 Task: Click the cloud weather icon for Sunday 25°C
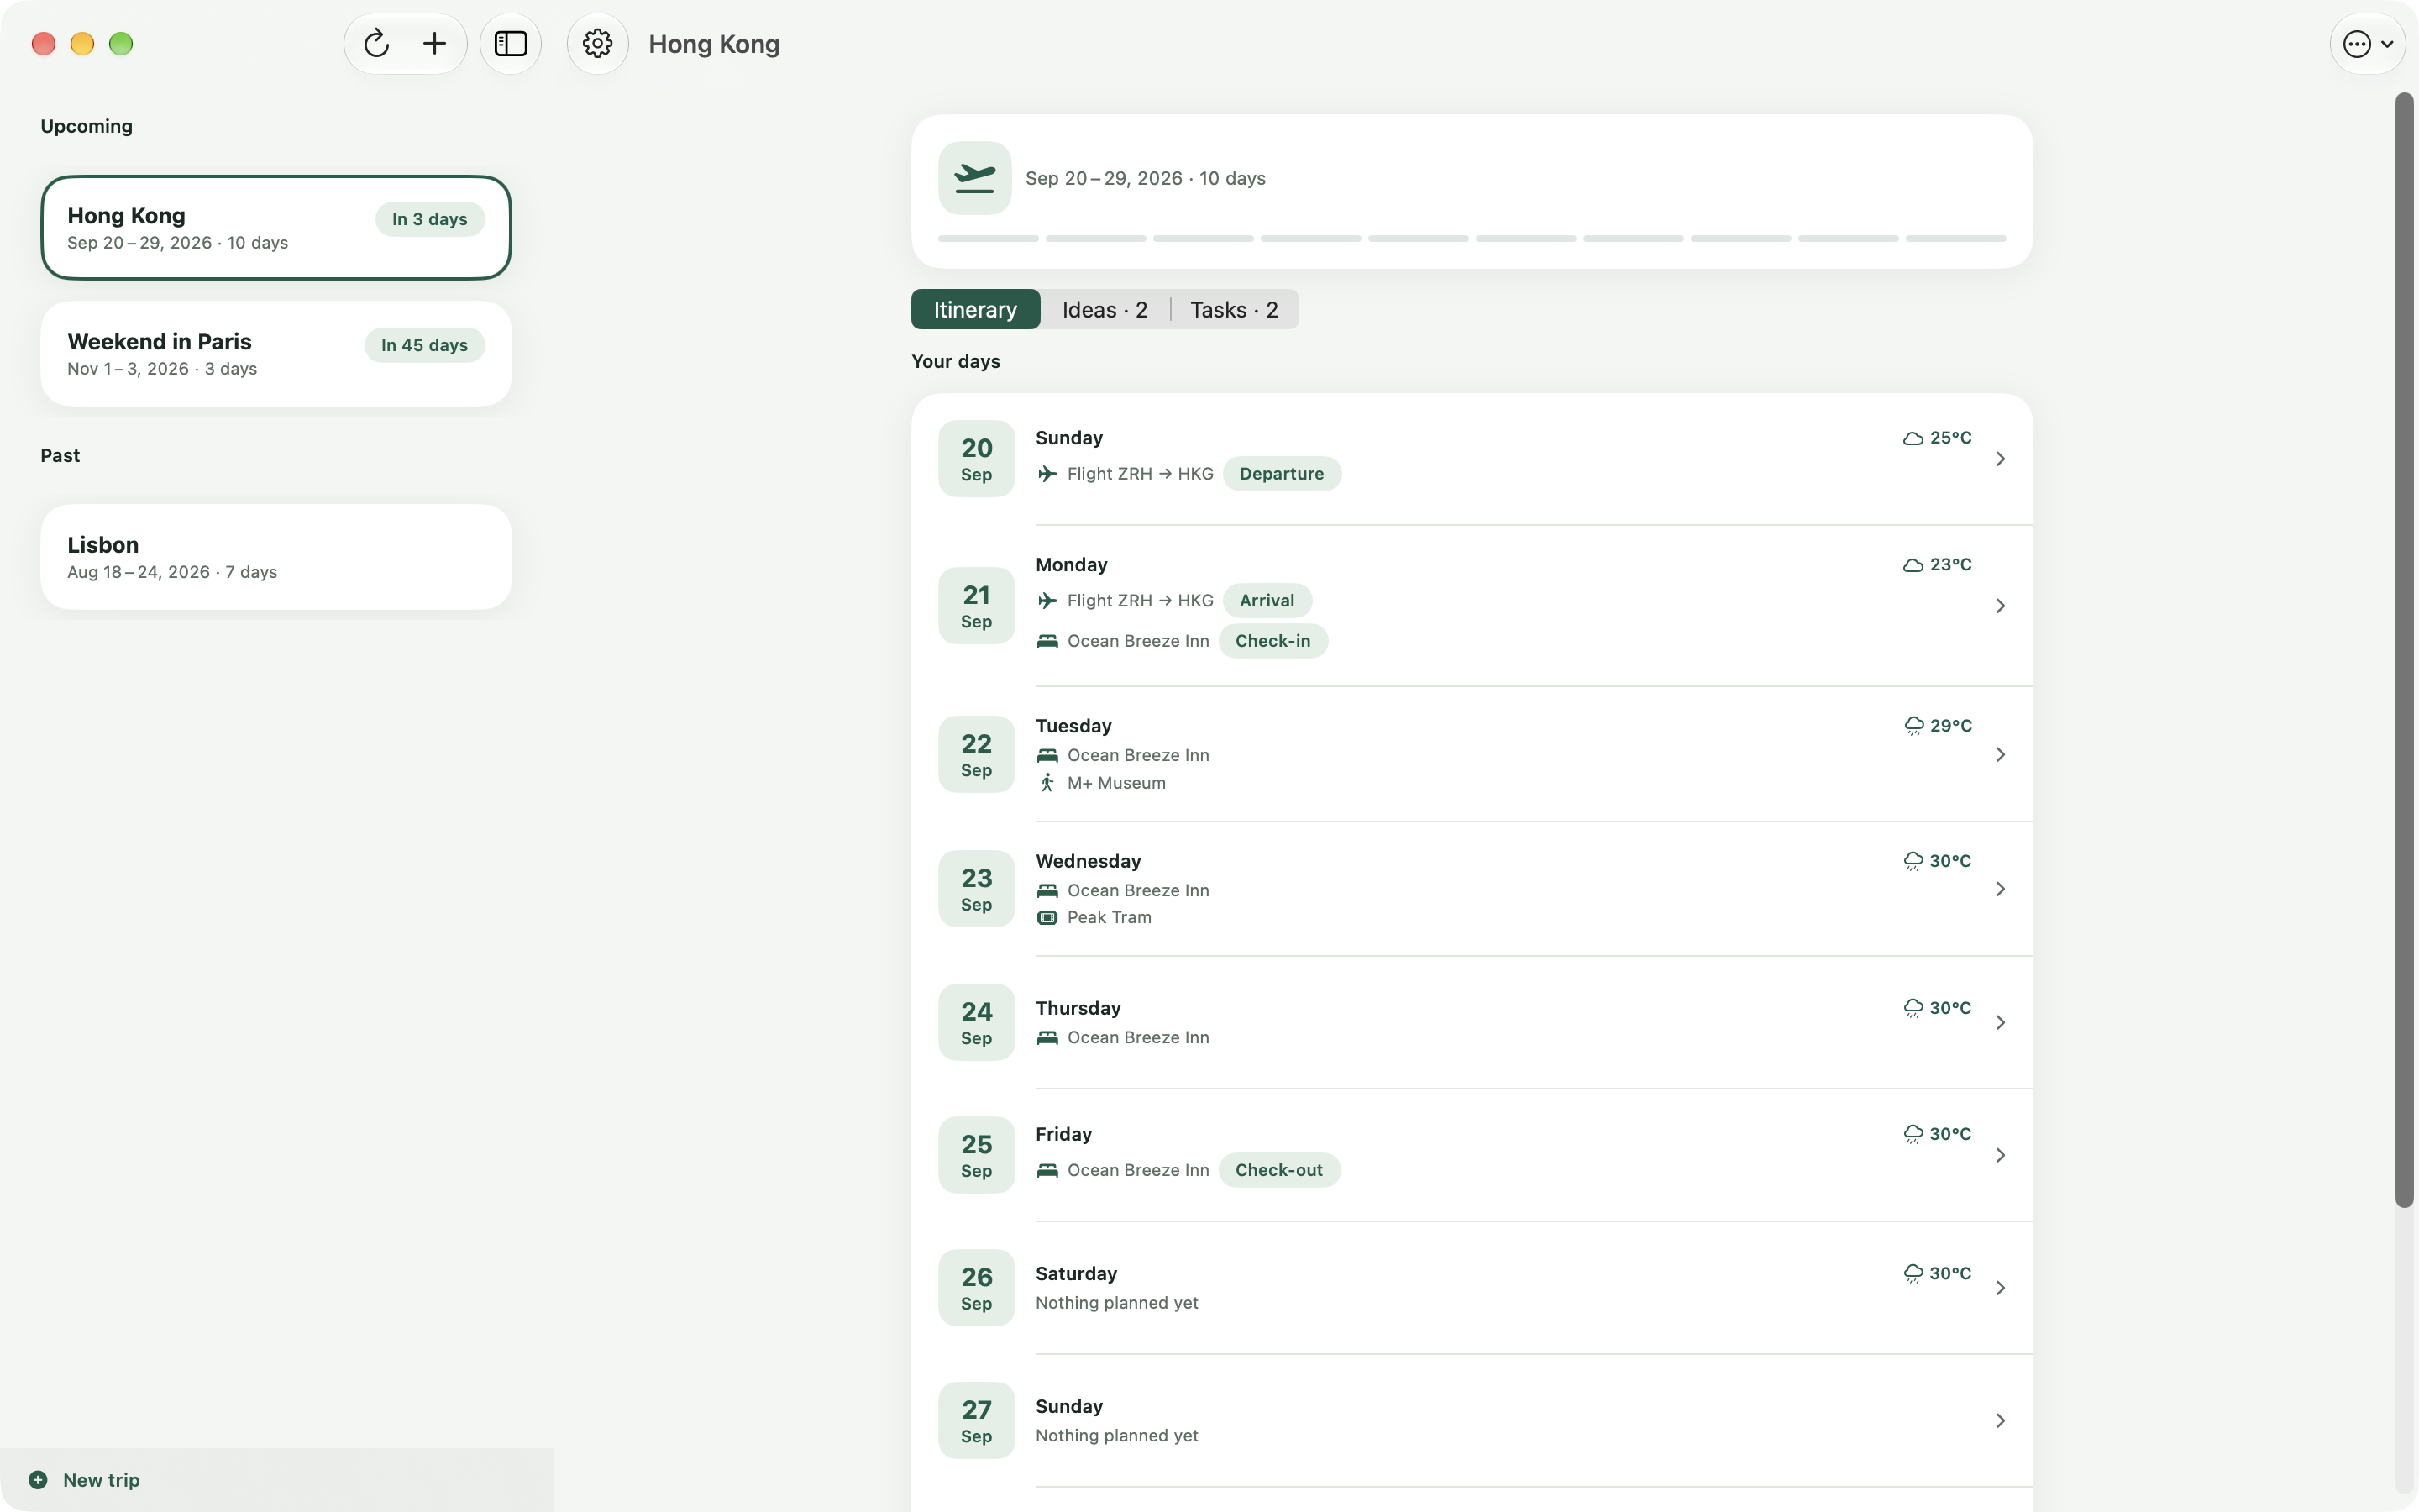[x=1913, y=438]
